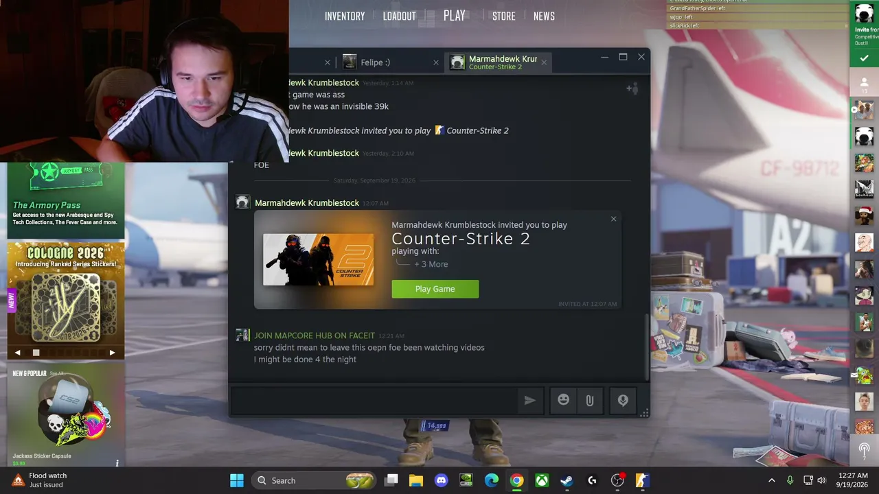879x494 pixels.
Task: Click the Windows taskbar Search box
Action: click(x=313, y=480)
